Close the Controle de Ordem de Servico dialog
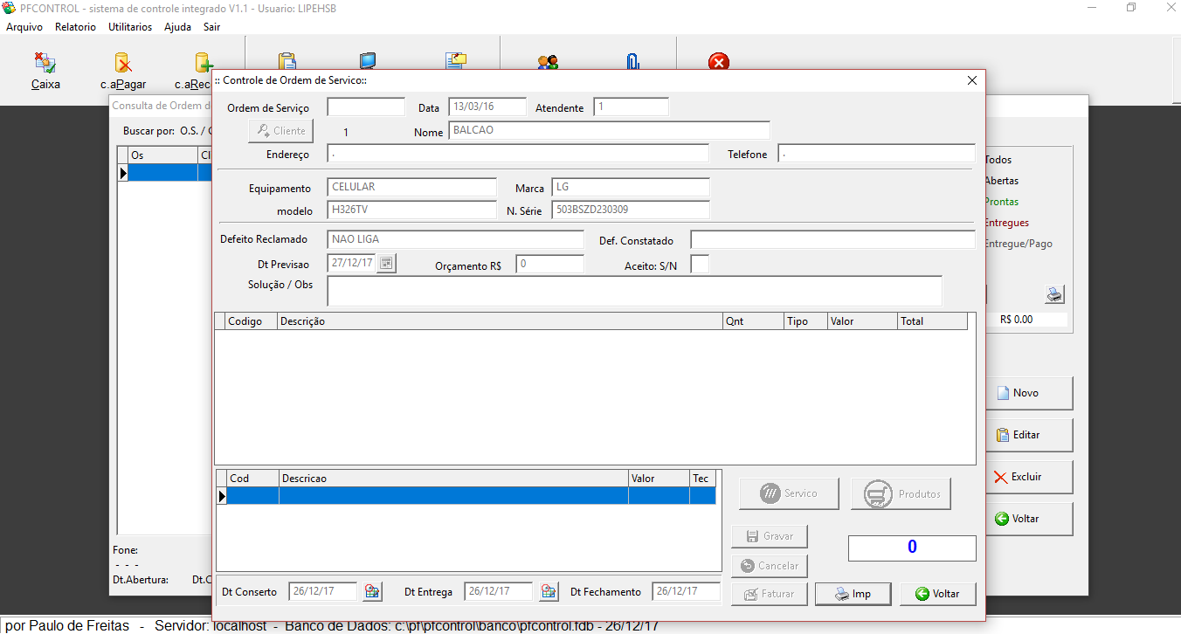Screen dimensions: 1181x634 tap(971, 80)
